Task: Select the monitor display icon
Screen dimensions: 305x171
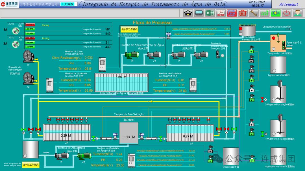Action: (x=199, y=13)
